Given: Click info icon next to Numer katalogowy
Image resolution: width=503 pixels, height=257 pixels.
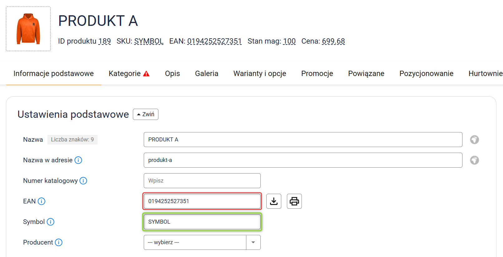Looking at the screenshot, I should 83,181.
